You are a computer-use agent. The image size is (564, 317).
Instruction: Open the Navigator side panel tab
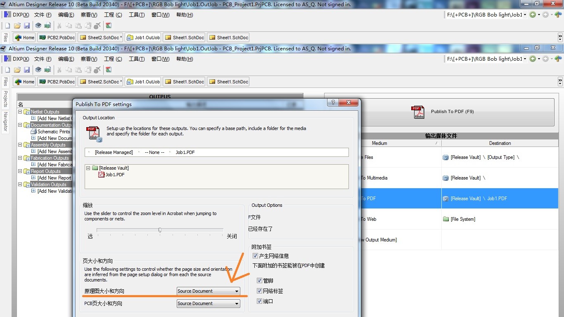(x=5, y=121)
